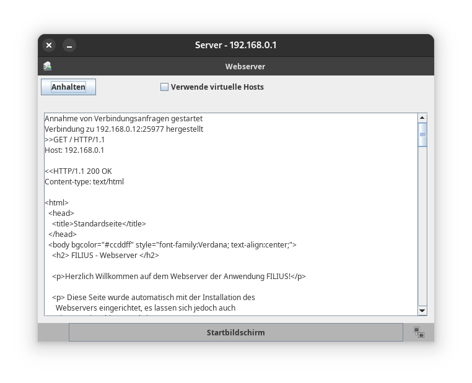The height and width of the screenshot is (383, 472).
Task: Click the scroll up arrow of log
Action: pyautogui.click(x=422, y=118)
